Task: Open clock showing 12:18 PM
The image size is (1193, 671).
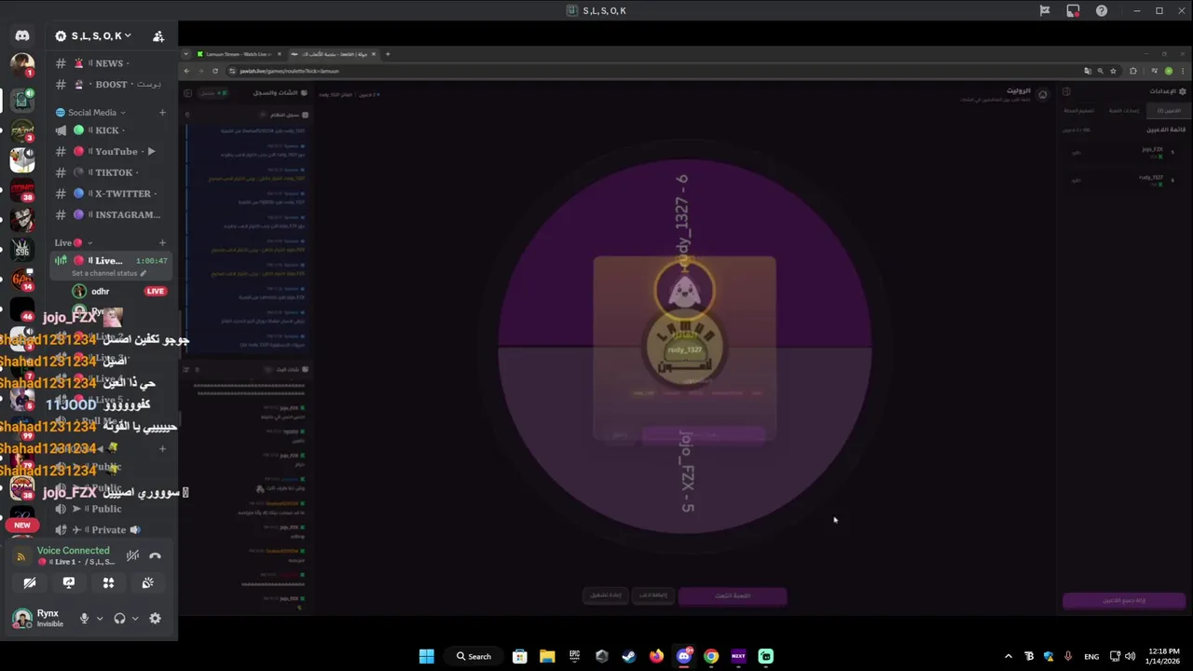Action: pos(1162,656)
